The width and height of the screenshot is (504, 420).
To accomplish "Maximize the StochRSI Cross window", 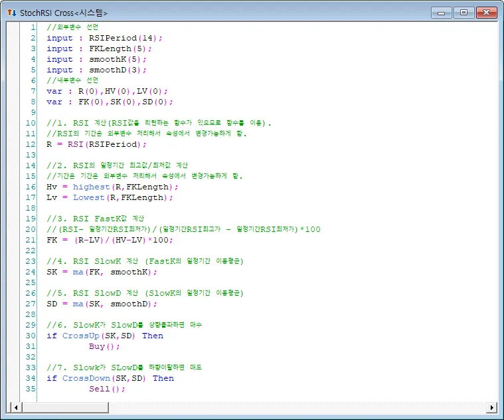I will (463, 13).
